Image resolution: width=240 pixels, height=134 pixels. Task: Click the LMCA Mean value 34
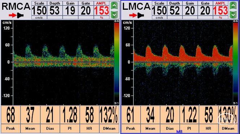tap(150, 115)
